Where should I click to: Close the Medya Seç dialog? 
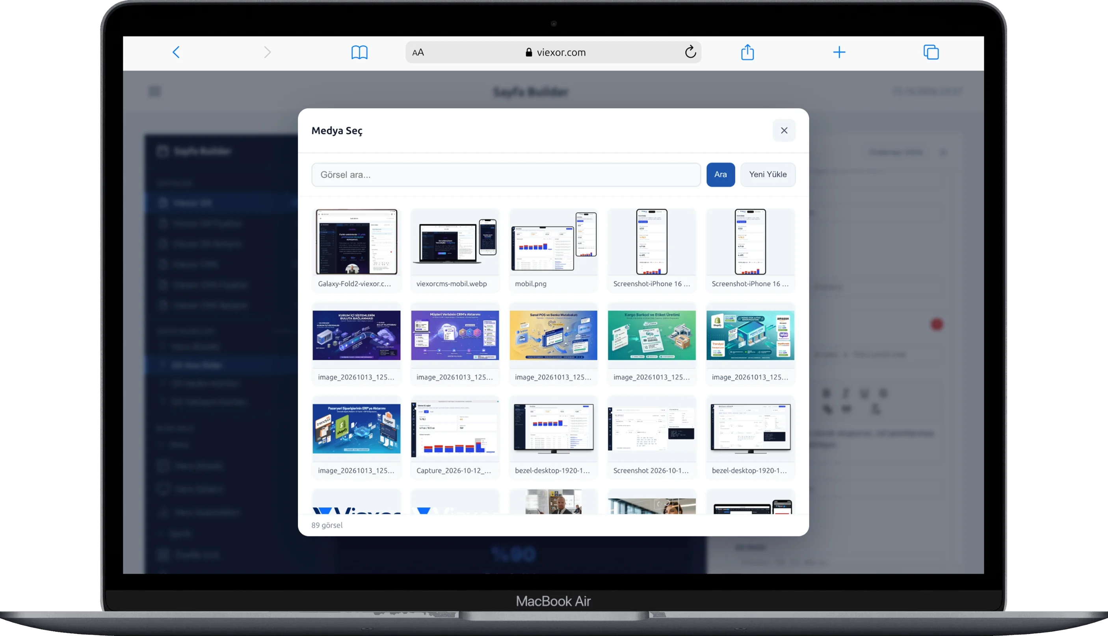click(784, 130)
